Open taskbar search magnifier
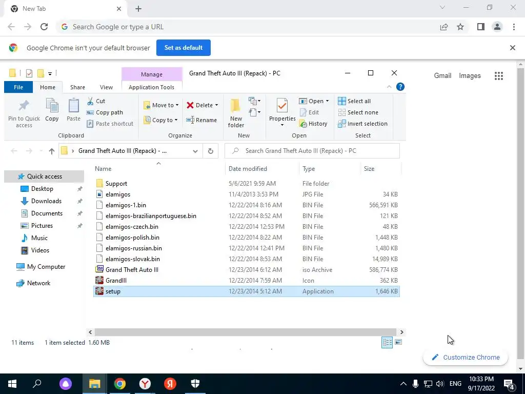525x394 pixels. [x=37, y=384]
